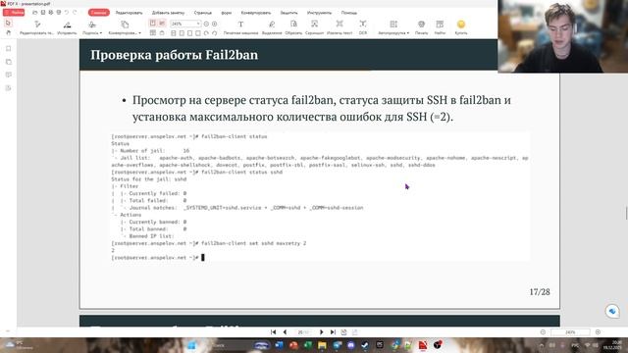This screenshot has width=628, height=353.
Task: Click the open file icon in the quick toolbar
Action: [x=35, y=13]
